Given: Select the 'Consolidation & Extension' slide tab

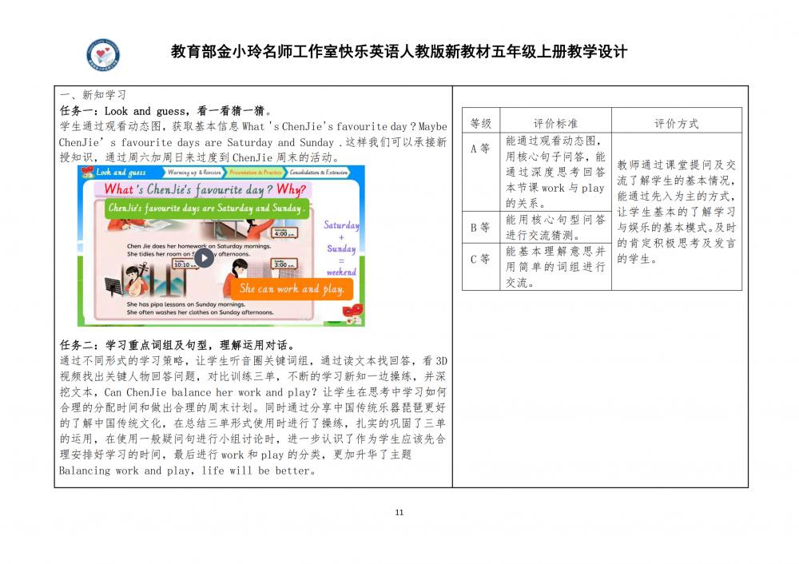Looking at the screenshot, I should tap(319, 173).
